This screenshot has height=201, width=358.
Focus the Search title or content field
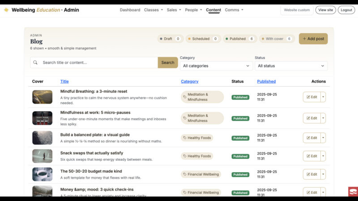pyautogui.click(x=99, y=63)
